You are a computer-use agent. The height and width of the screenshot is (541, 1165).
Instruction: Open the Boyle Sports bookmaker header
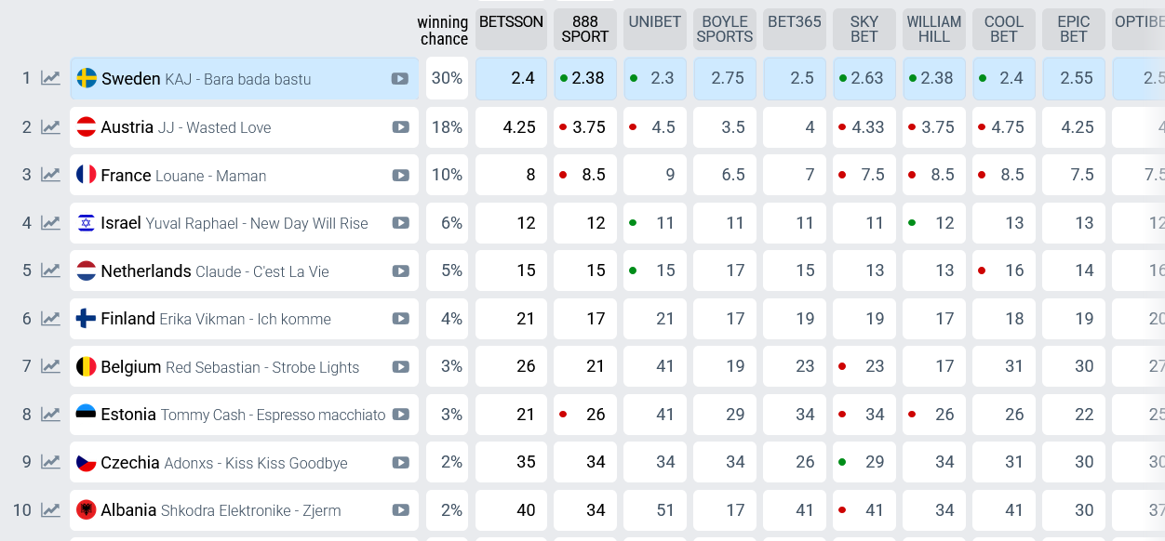coord(725,29)
